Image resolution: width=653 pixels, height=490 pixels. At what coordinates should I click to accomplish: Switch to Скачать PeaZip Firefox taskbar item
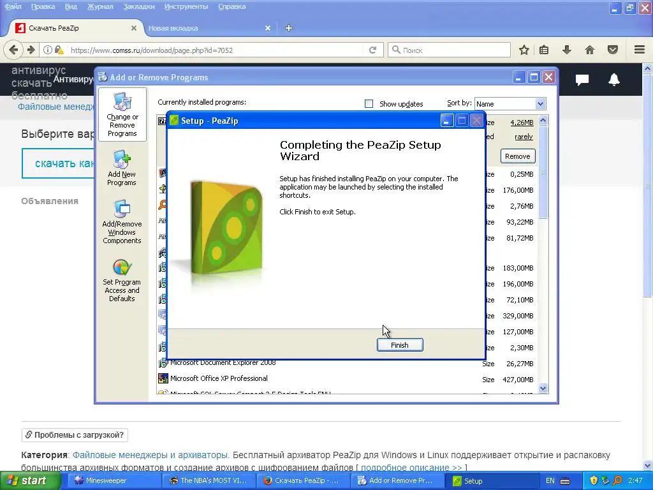point(302,481)
